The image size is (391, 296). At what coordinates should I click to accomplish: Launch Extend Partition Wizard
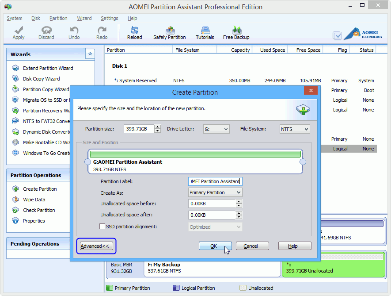click(42, 68)
